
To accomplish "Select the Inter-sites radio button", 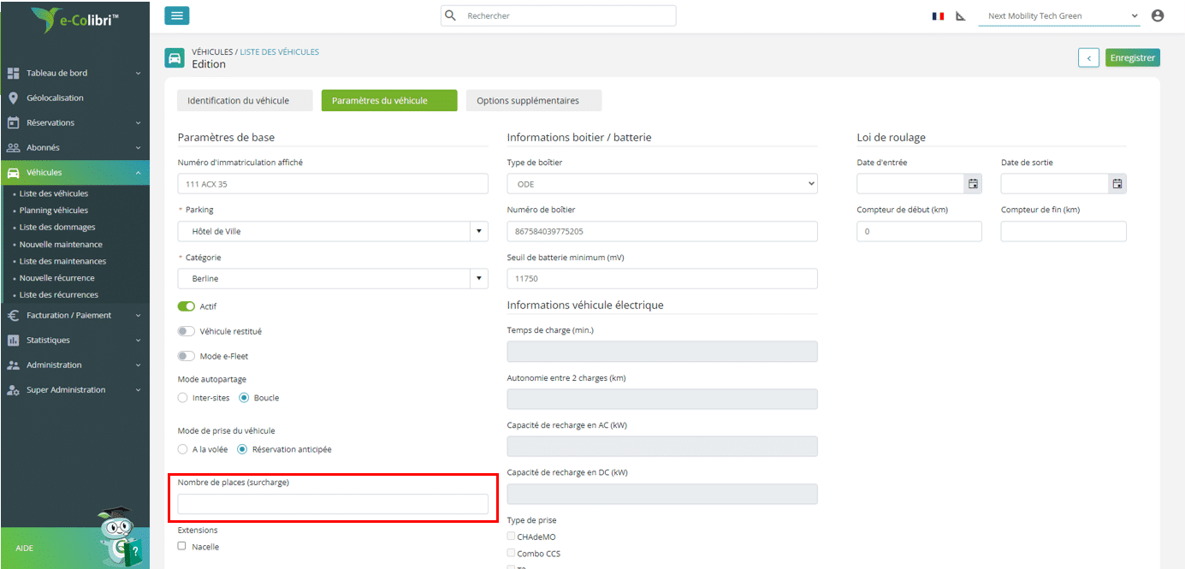I will click(182, 398).
